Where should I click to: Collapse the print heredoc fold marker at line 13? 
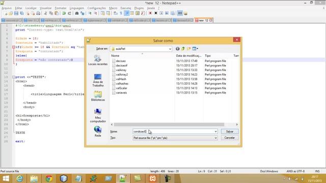(14, 77)
